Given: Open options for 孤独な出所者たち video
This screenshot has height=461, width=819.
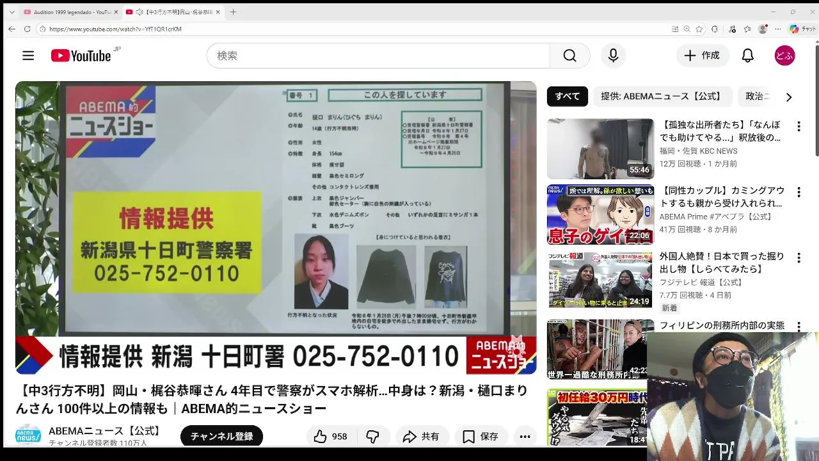Looking at the screenshot, I should coord(799,126).
